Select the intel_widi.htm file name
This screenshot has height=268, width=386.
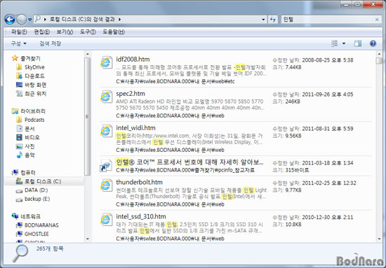coord(135,128)
